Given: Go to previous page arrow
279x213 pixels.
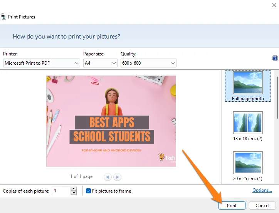Looking at the screenshot, I should (108, 177).
